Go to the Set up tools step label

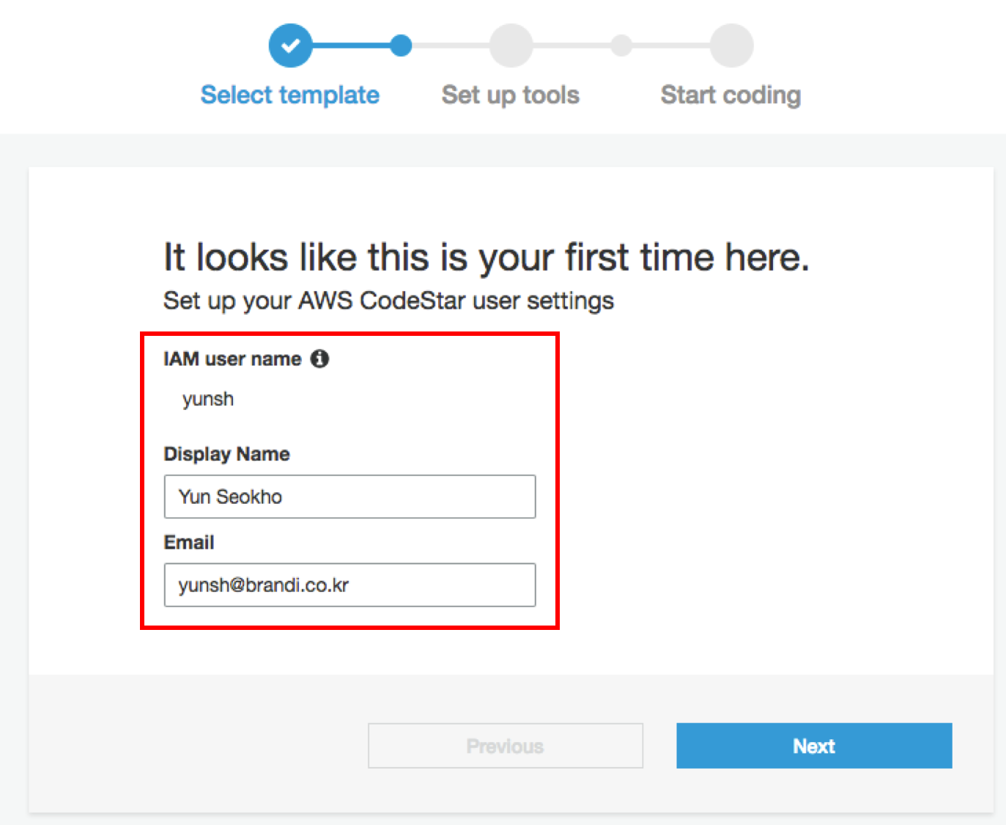511,95
